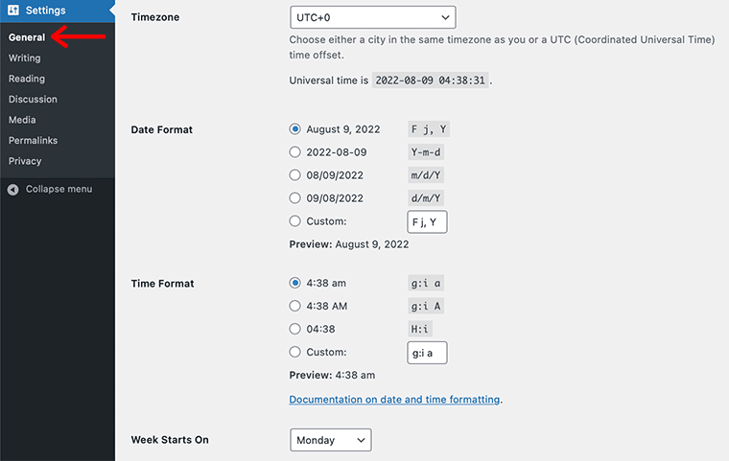Select the 2022-08-09 date format radio
This screenshot has width=729, height=461.
(294, 152)
